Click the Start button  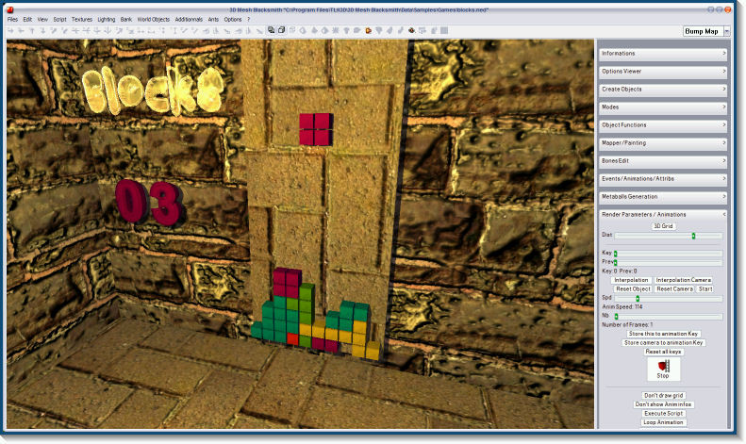pyautogui.click(x=705, y=289)
